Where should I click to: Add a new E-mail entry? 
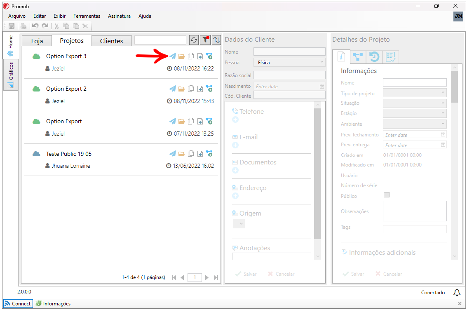[235, 145]
